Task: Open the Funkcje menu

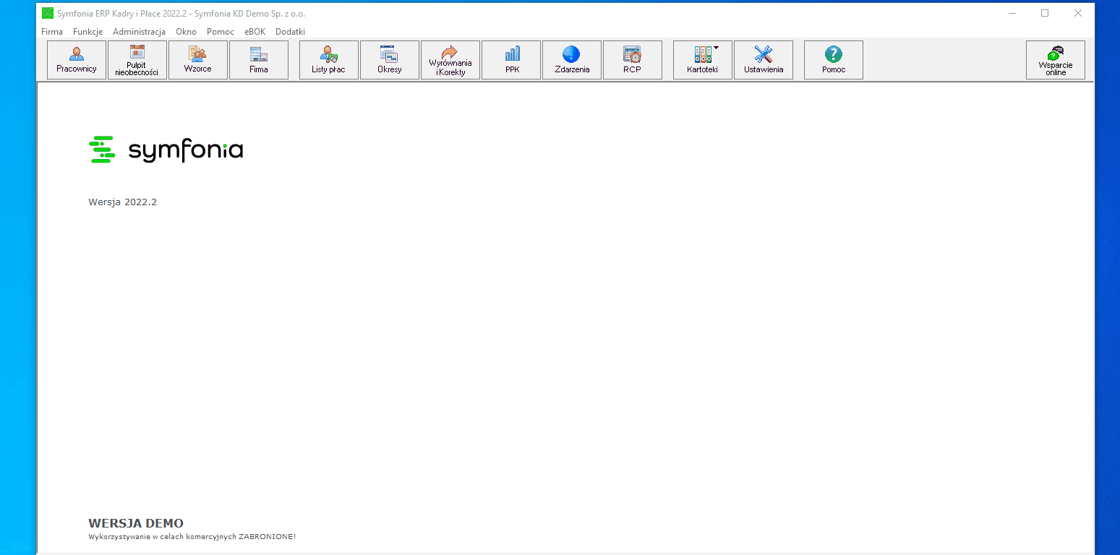Action: pos(88,32)
